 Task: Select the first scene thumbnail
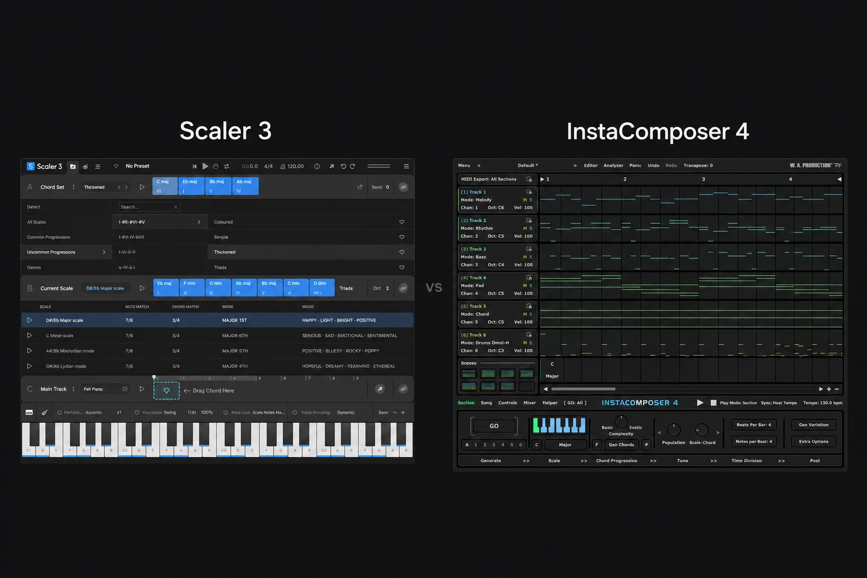pyautogui.click(x=468, y=374)
